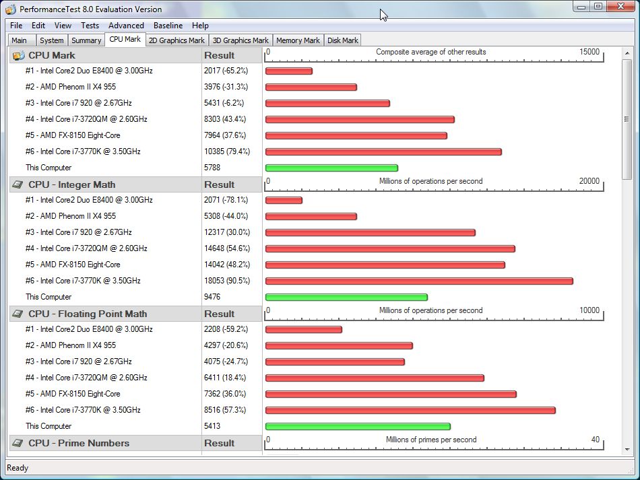Click the Ready status bar text
This screenshot has height=480, width=640.
coord(18,468)
